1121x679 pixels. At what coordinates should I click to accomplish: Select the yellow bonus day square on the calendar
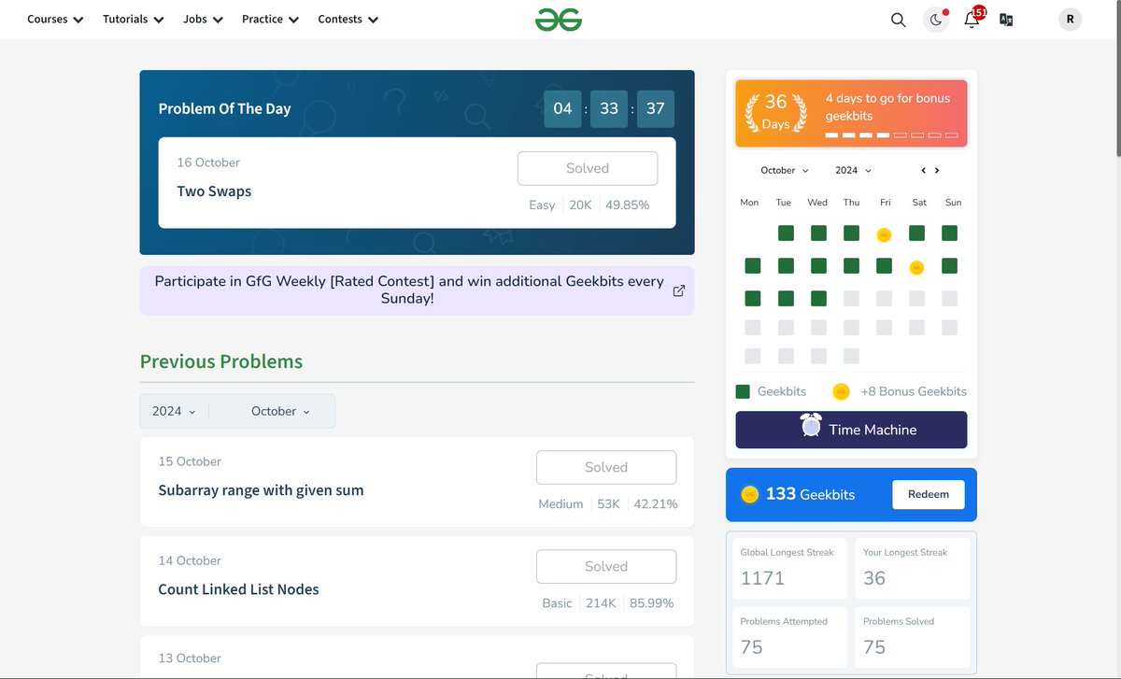(x=884, y=233)
